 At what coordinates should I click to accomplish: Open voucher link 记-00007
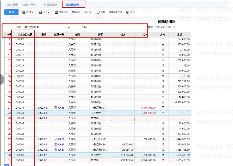(59, 139)
